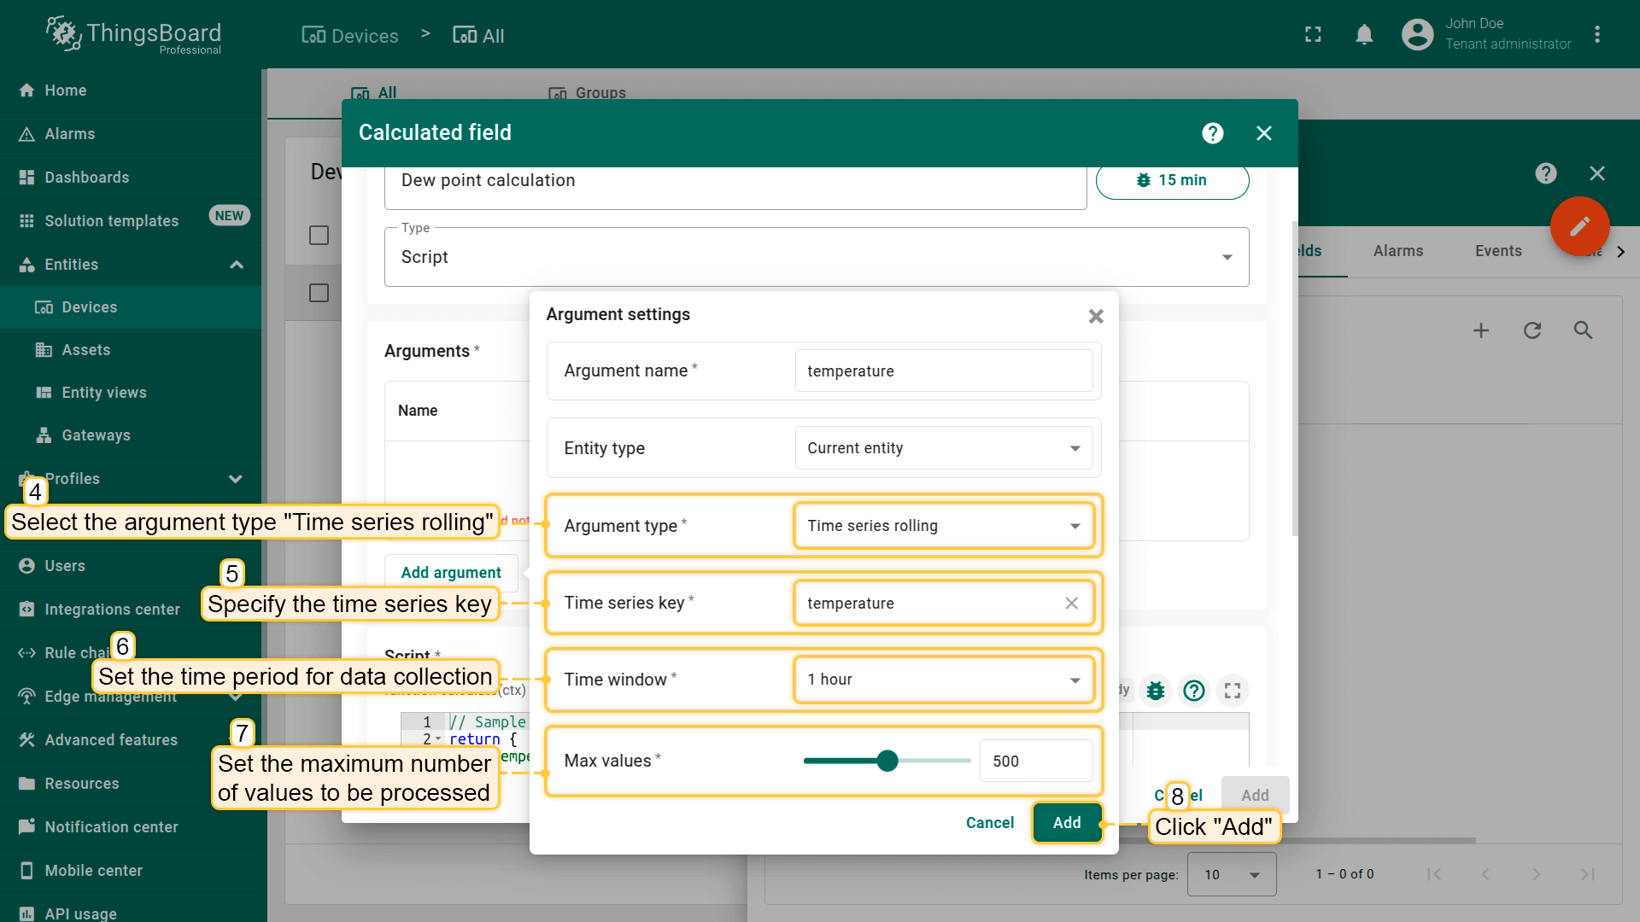Open the Time window dropdown

click(943, 680)
